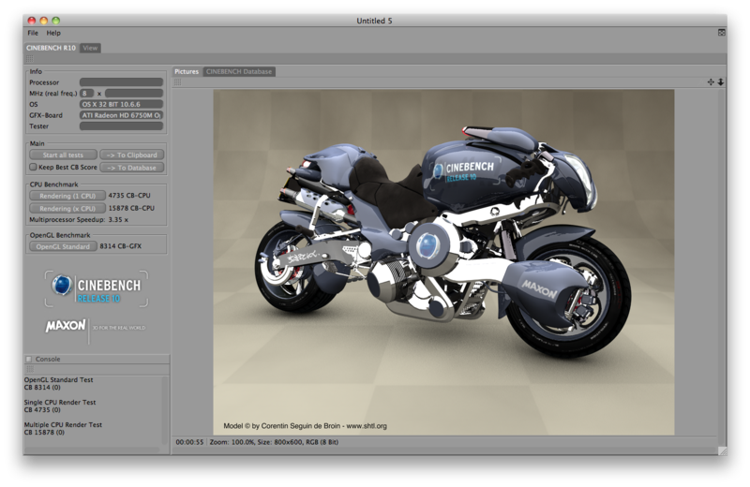Viewport: 750px width, 487px height.
Task: Click the Processor input field
Action: 121,82
